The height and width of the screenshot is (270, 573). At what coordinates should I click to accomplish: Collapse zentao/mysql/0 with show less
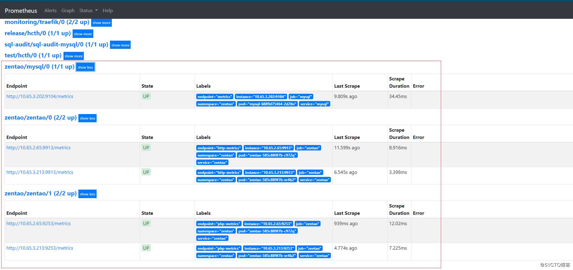pyautogui.click(x=85, y=67)
